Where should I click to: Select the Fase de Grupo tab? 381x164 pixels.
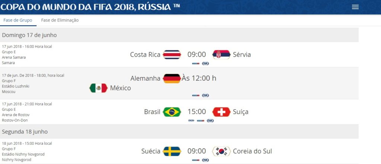[x=18, y=20]
